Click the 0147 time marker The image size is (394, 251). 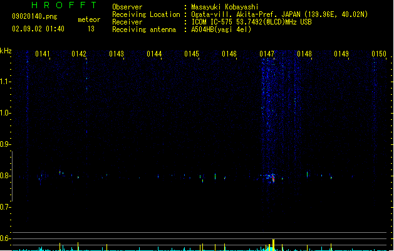coord(267,54)
